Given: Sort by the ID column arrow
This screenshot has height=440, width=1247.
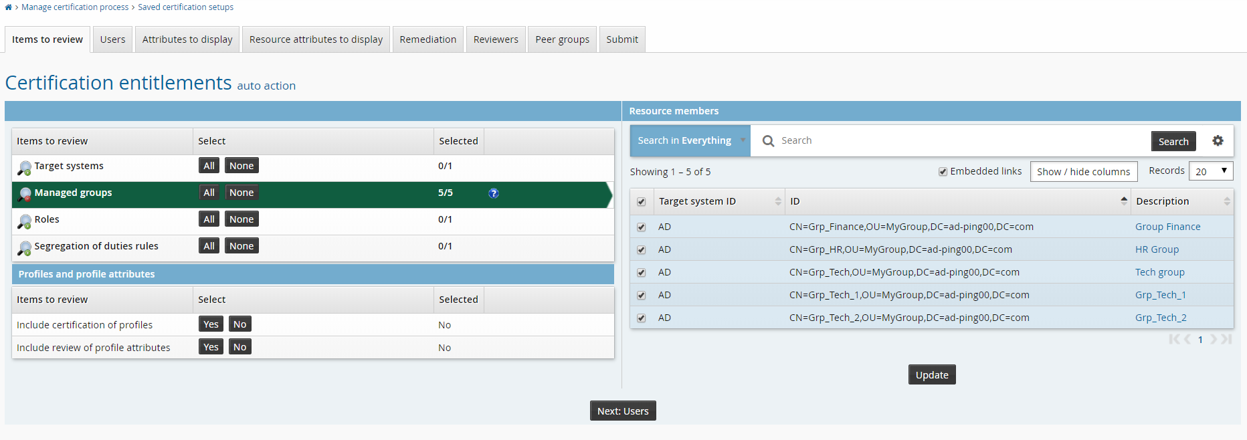Looking at the screenshot, I should [1124, 201].
